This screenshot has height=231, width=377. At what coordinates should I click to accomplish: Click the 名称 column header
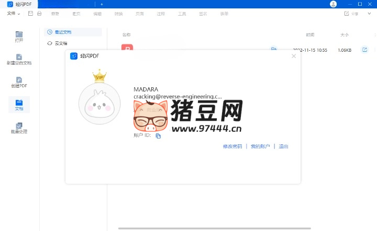[127, 35]
